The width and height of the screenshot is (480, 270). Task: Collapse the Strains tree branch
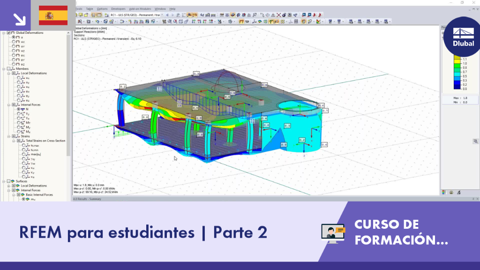point(9,136)
